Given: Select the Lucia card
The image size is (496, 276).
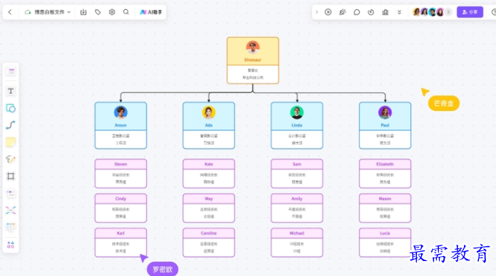Looking at the screenshot, I should pos(385,243).
